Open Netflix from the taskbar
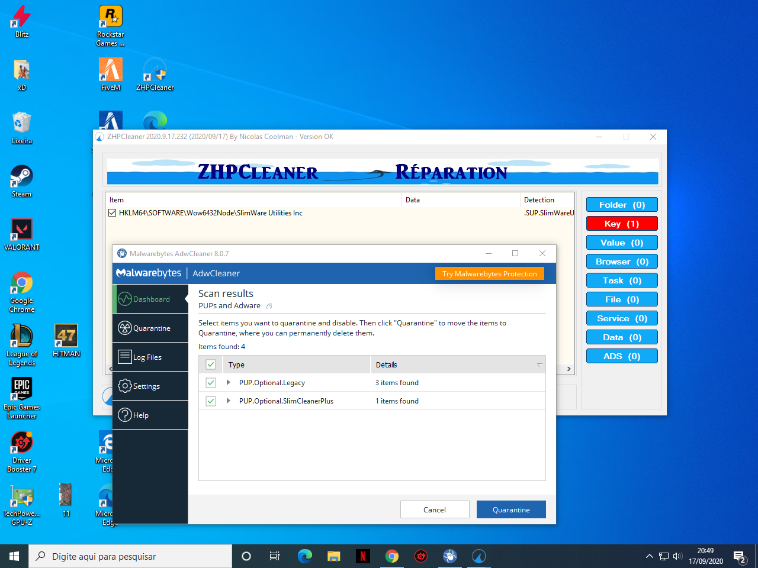 (363, 556)
